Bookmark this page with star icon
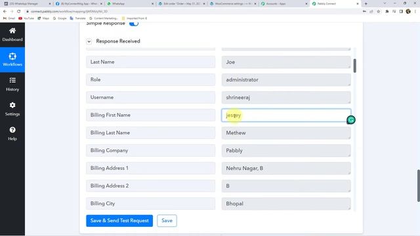420x236 pixels. pyautogui.click(x=378, y=12)
